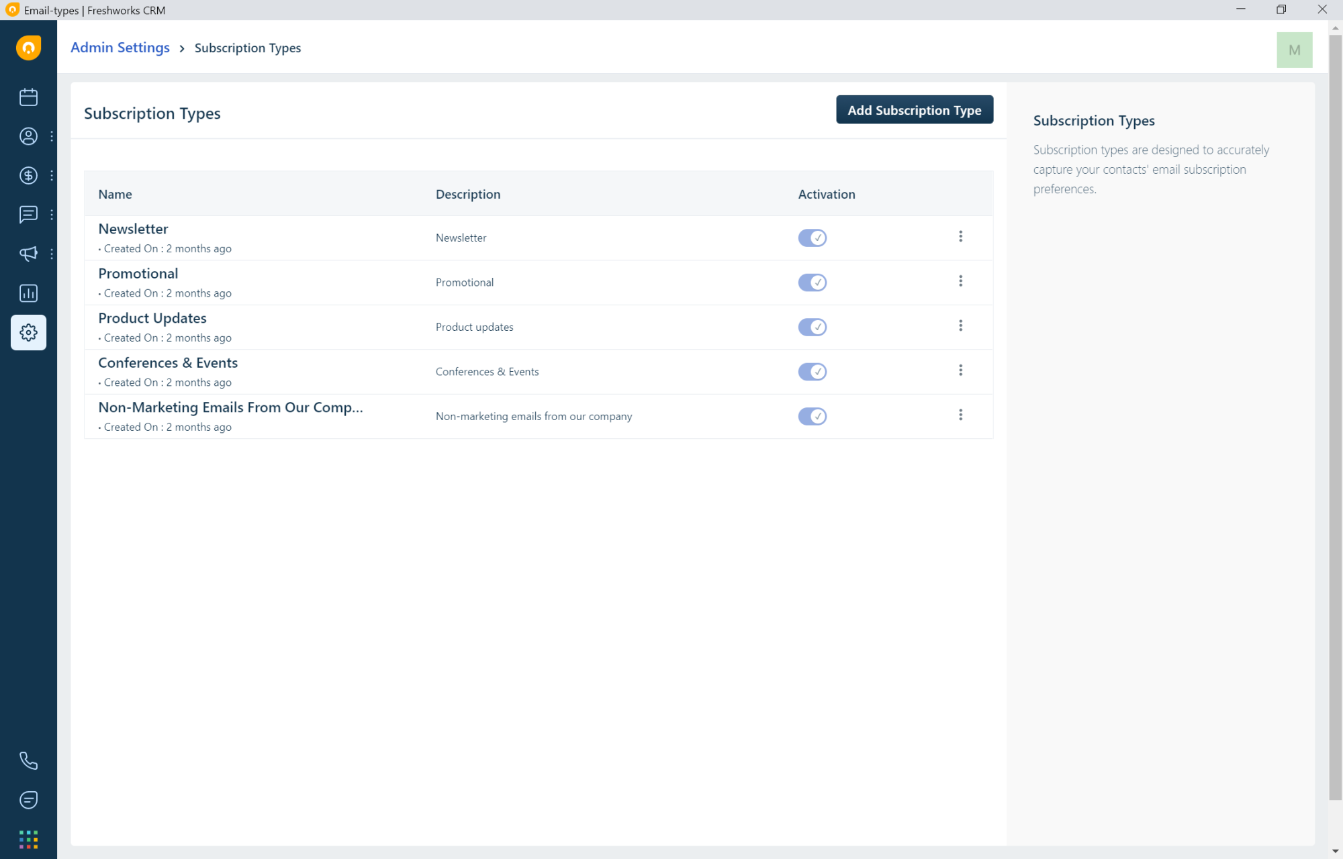Select the Marketing megaphone icon
The width and height of the screenshot is (1343, 859).
(28, 254)
